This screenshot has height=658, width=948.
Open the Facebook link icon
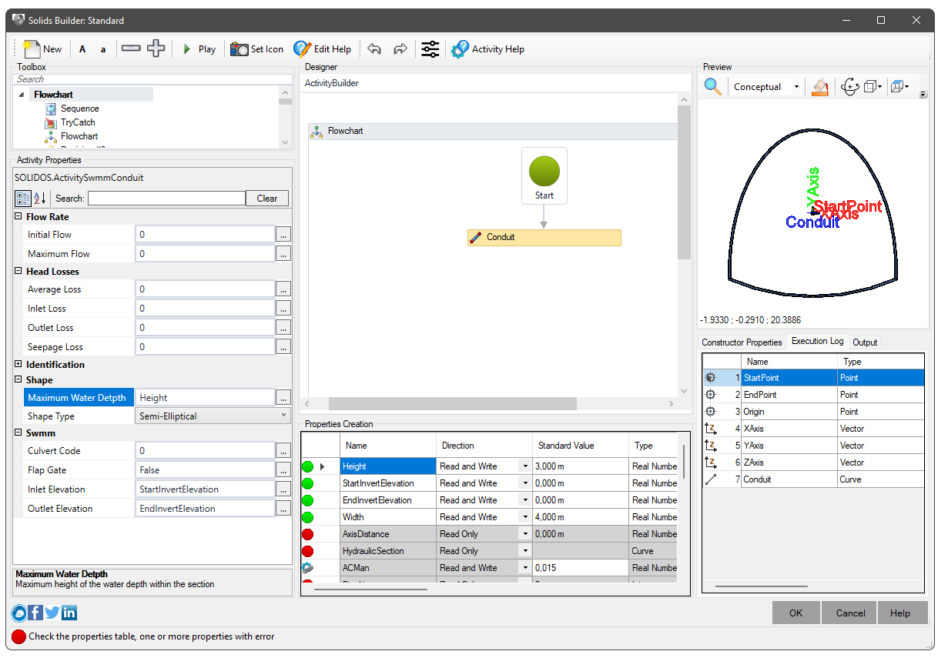click(35, 613)
